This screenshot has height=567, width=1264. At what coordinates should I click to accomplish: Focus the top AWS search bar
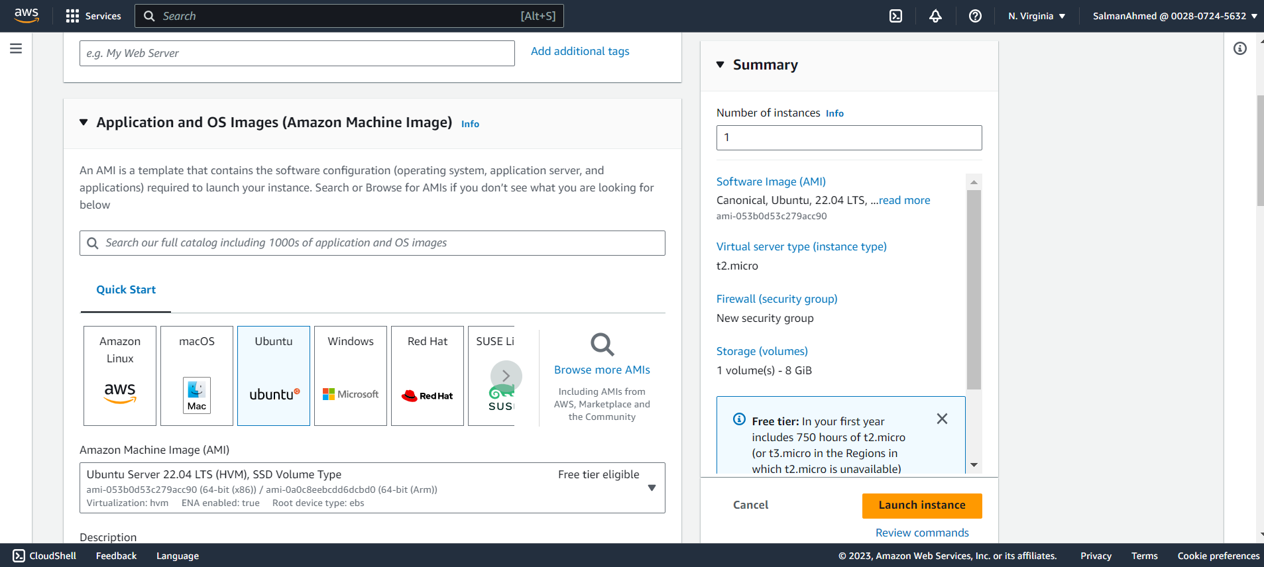coord(349,16)
